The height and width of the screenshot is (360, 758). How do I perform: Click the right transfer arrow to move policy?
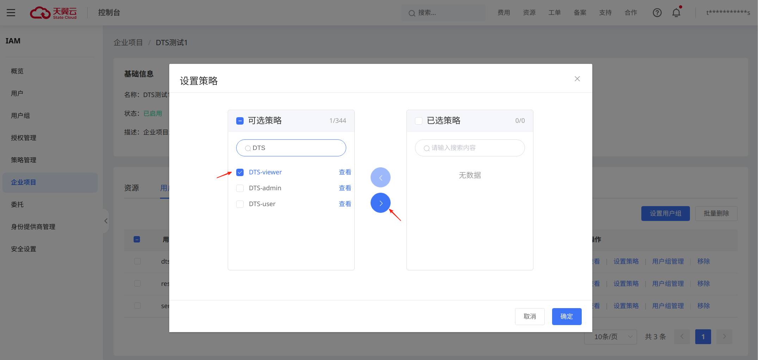(x=380, y=203)
